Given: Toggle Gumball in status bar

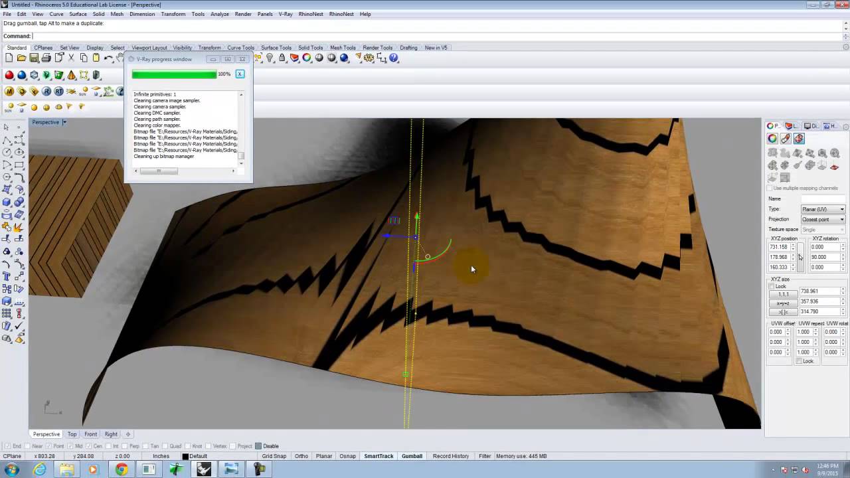Looking at the screenshot, I should coord(412,456).
